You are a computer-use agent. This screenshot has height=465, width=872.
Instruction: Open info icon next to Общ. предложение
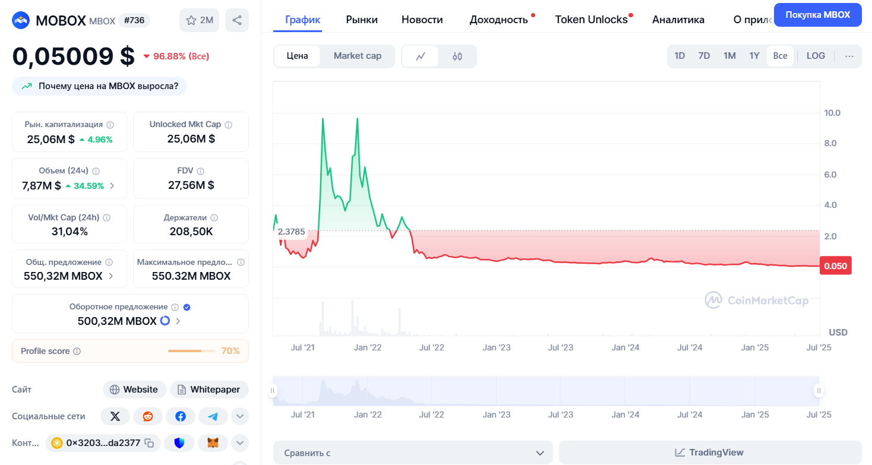[108, 262]
